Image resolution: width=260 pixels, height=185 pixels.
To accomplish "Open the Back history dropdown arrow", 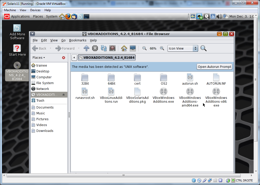I will (50, 48).
